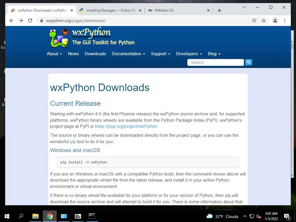Open the Downloads nav link
The height and width of the screenshot is (222, 296).
pos(95,54)
